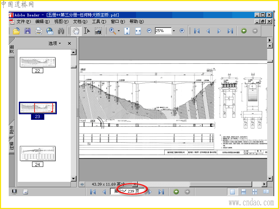The width and height of the screenshot is (279, 209).
Task: Open the 文档(D) menu
Action: 80,22
